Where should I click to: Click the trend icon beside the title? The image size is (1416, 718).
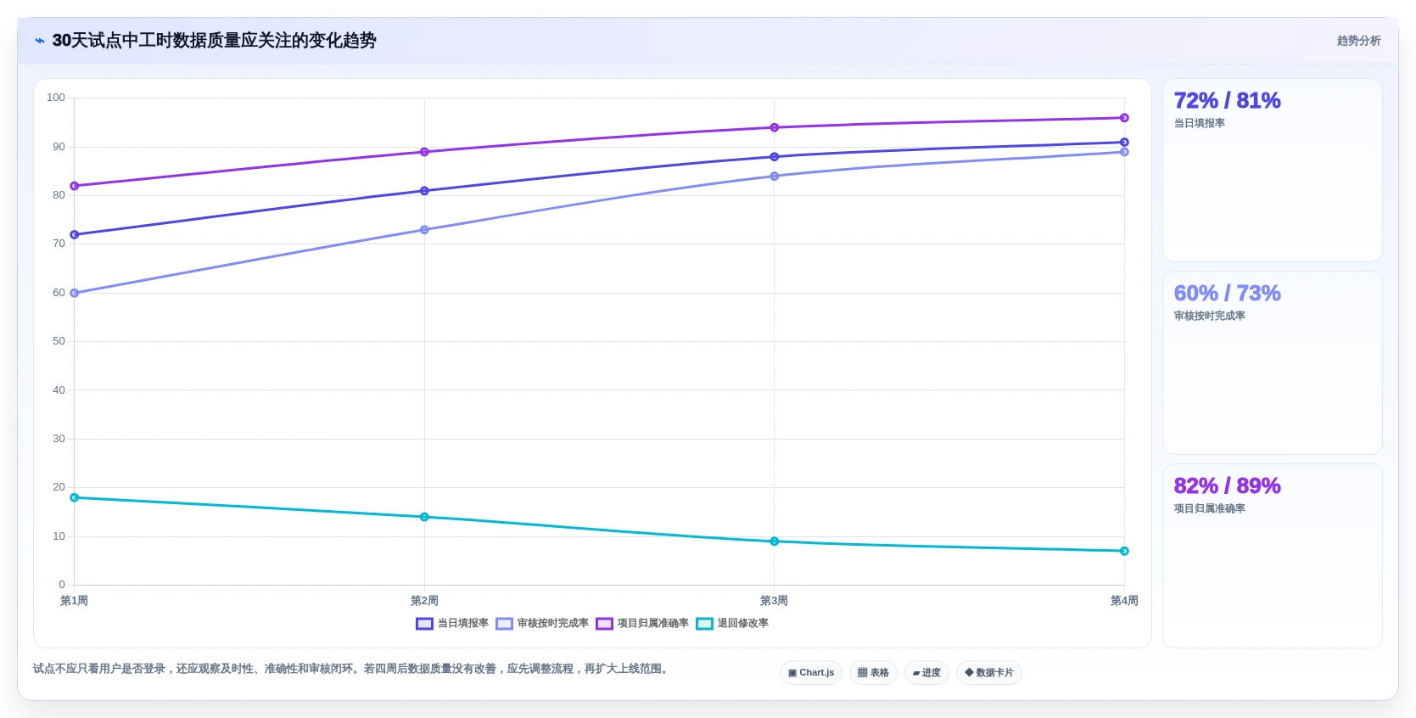(40, 41)
